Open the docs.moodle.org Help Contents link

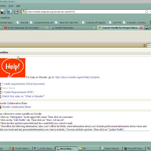point(78,77)
